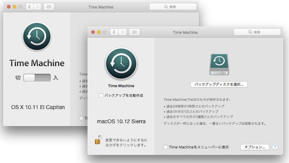Close the El Capitan Time Machine window

pos(9,7)
